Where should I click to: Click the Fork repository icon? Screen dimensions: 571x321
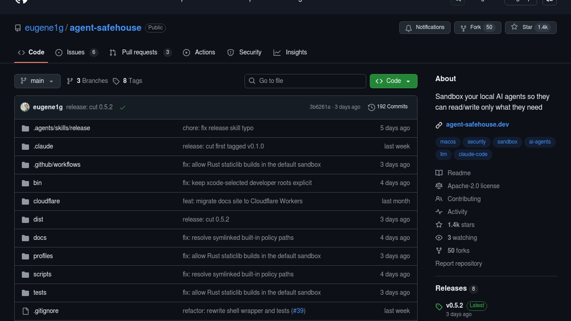pos(463,28)
